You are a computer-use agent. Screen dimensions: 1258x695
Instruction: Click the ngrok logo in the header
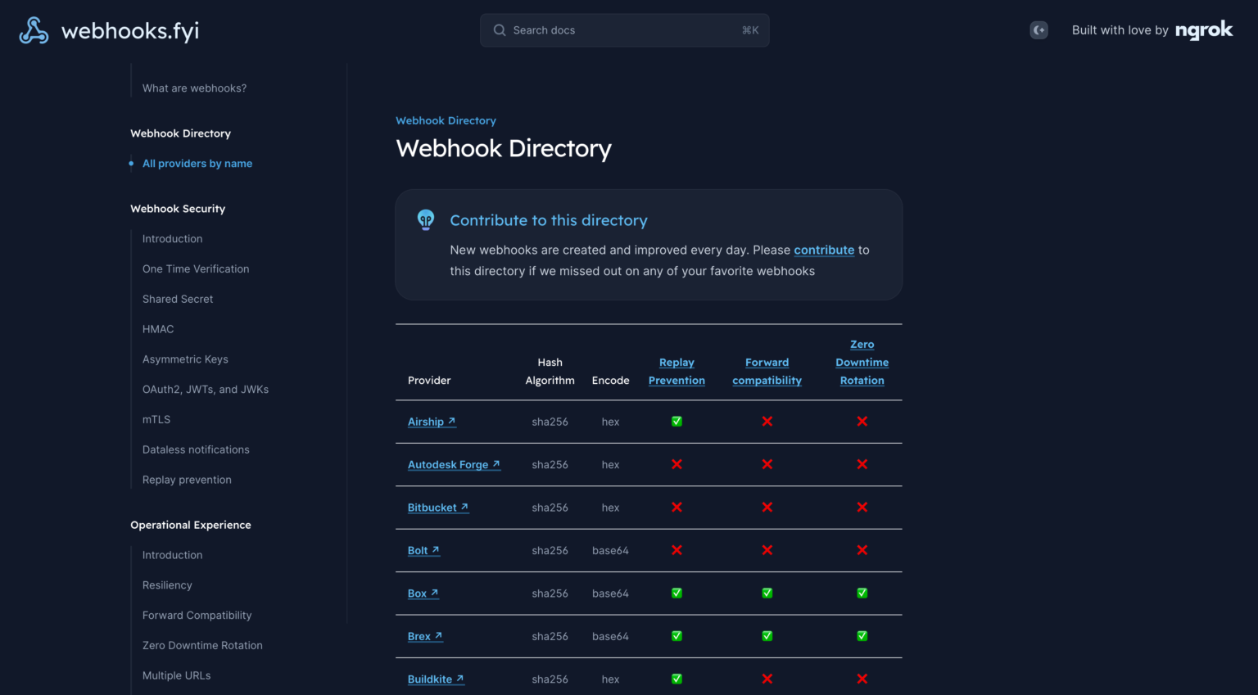[x=1204, y=29]
